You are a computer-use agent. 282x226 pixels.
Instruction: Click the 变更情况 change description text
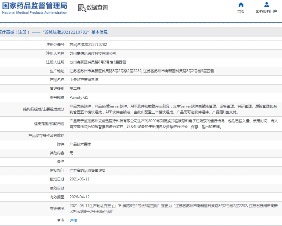174,209
